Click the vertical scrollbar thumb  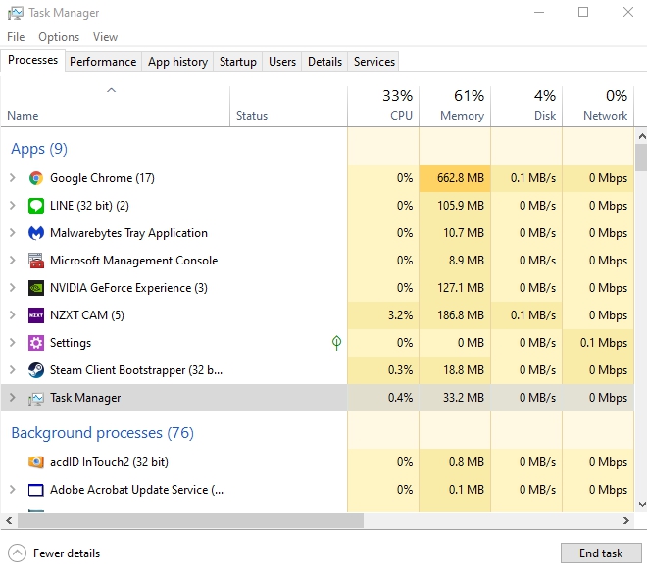tap(641, 157)
